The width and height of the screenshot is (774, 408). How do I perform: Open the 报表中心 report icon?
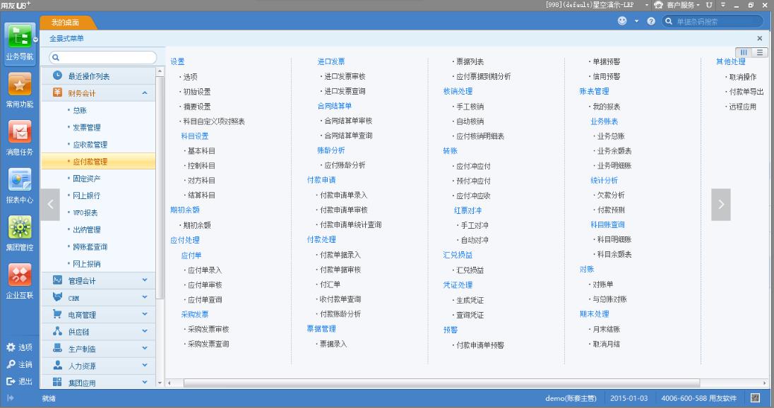click(x=20, y=179)
